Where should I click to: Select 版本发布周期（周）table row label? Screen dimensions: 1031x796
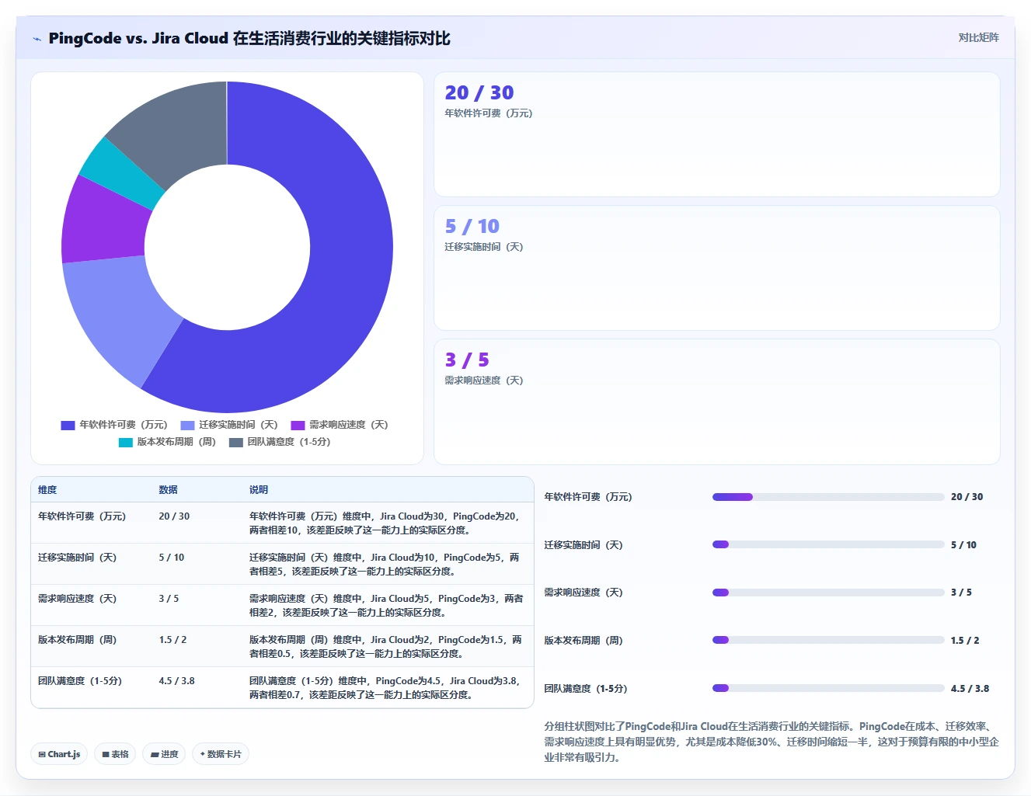pyautogui.click(x=77, y=640)
